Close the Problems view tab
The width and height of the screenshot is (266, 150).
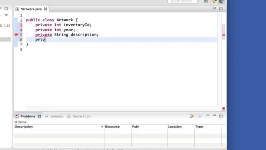[x=39, y=116]
